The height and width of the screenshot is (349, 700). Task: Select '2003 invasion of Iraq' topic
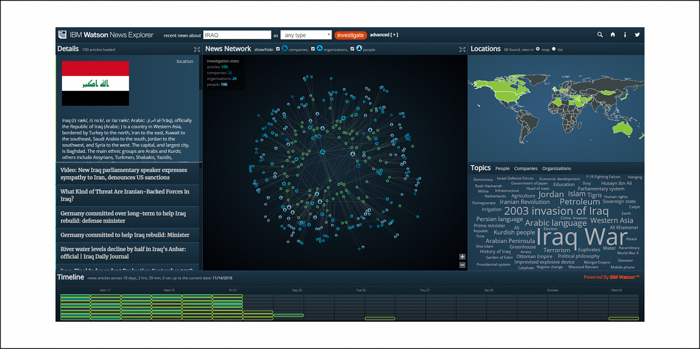[x=556, y=211]
